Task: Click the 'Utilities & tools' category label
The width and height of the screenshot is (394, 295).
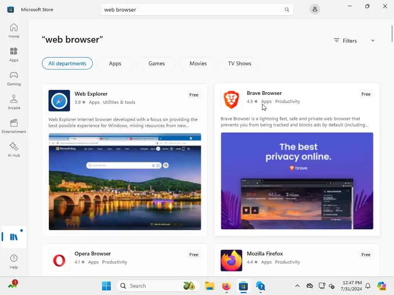Action: [119, 102]
